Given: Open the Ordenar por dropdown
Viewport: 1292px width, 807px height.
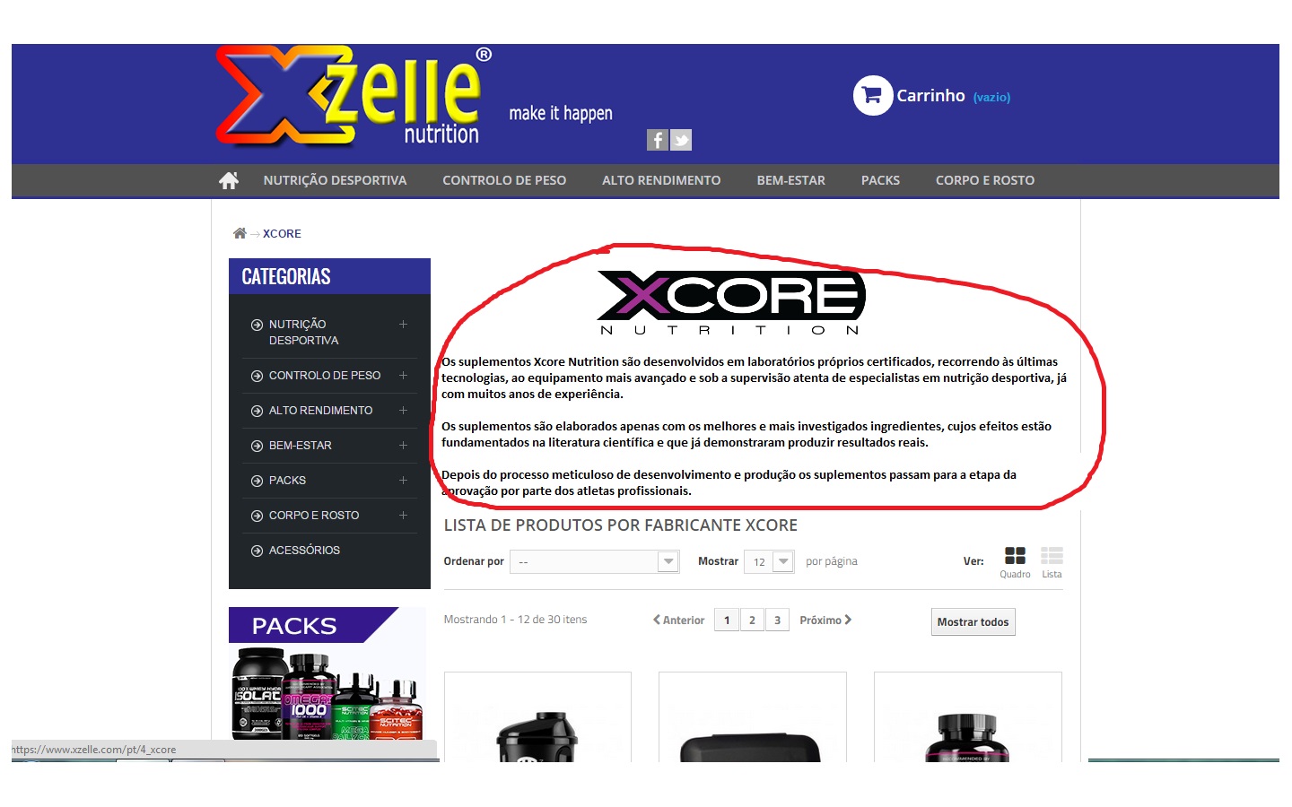Looking at the screenshot, I should pyautogui.click(x=594, y=561).
